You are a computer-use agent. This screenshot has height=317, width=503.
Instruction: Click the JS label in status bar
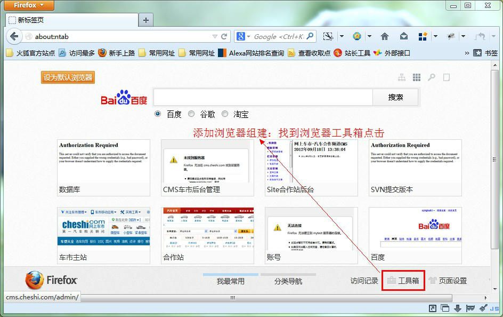click(x=494, y=308)
